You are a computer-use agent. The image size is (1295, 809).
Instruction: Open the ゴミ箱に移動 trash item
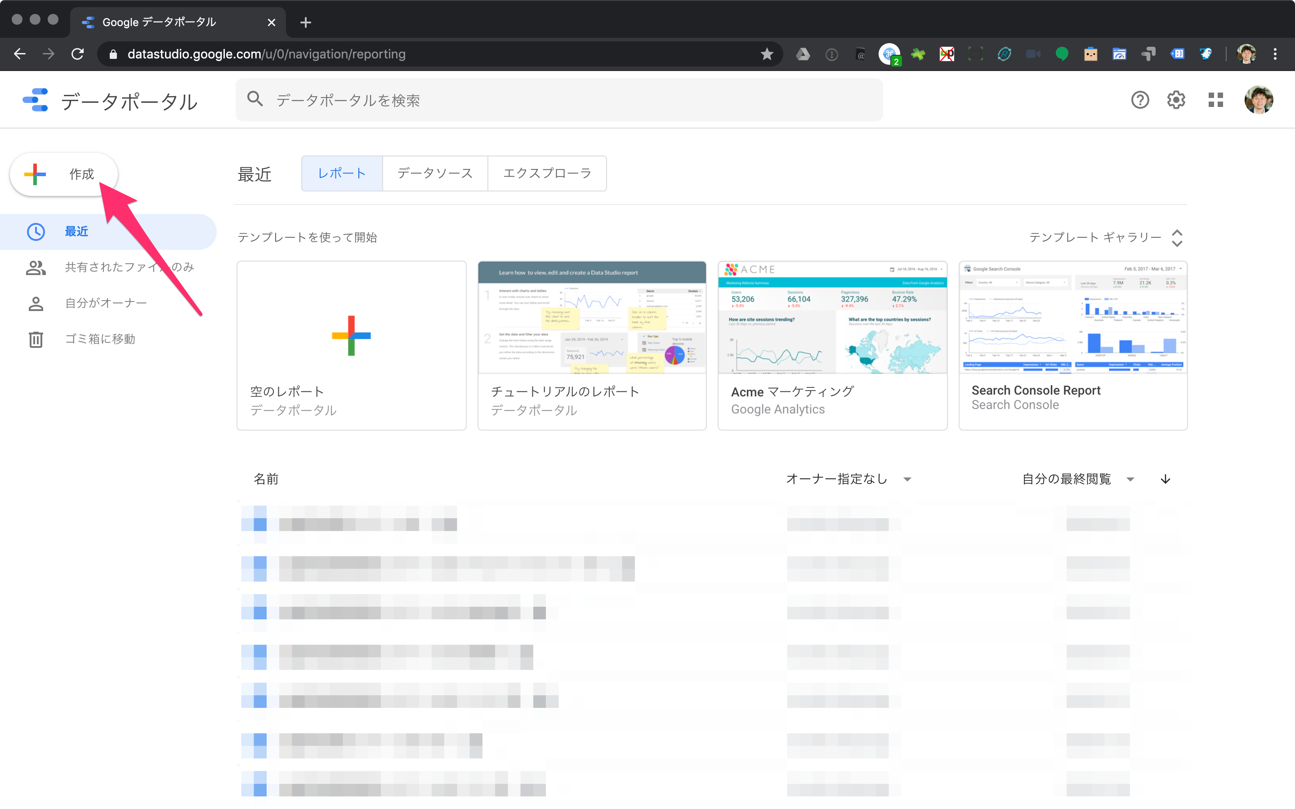click(109, 339)
